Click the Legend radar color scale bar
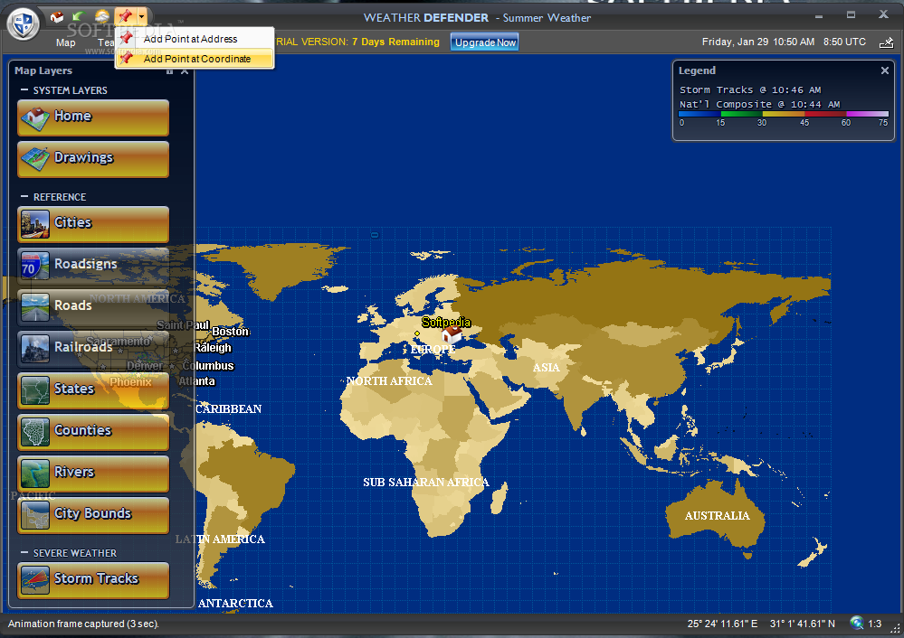 [784, 114]
